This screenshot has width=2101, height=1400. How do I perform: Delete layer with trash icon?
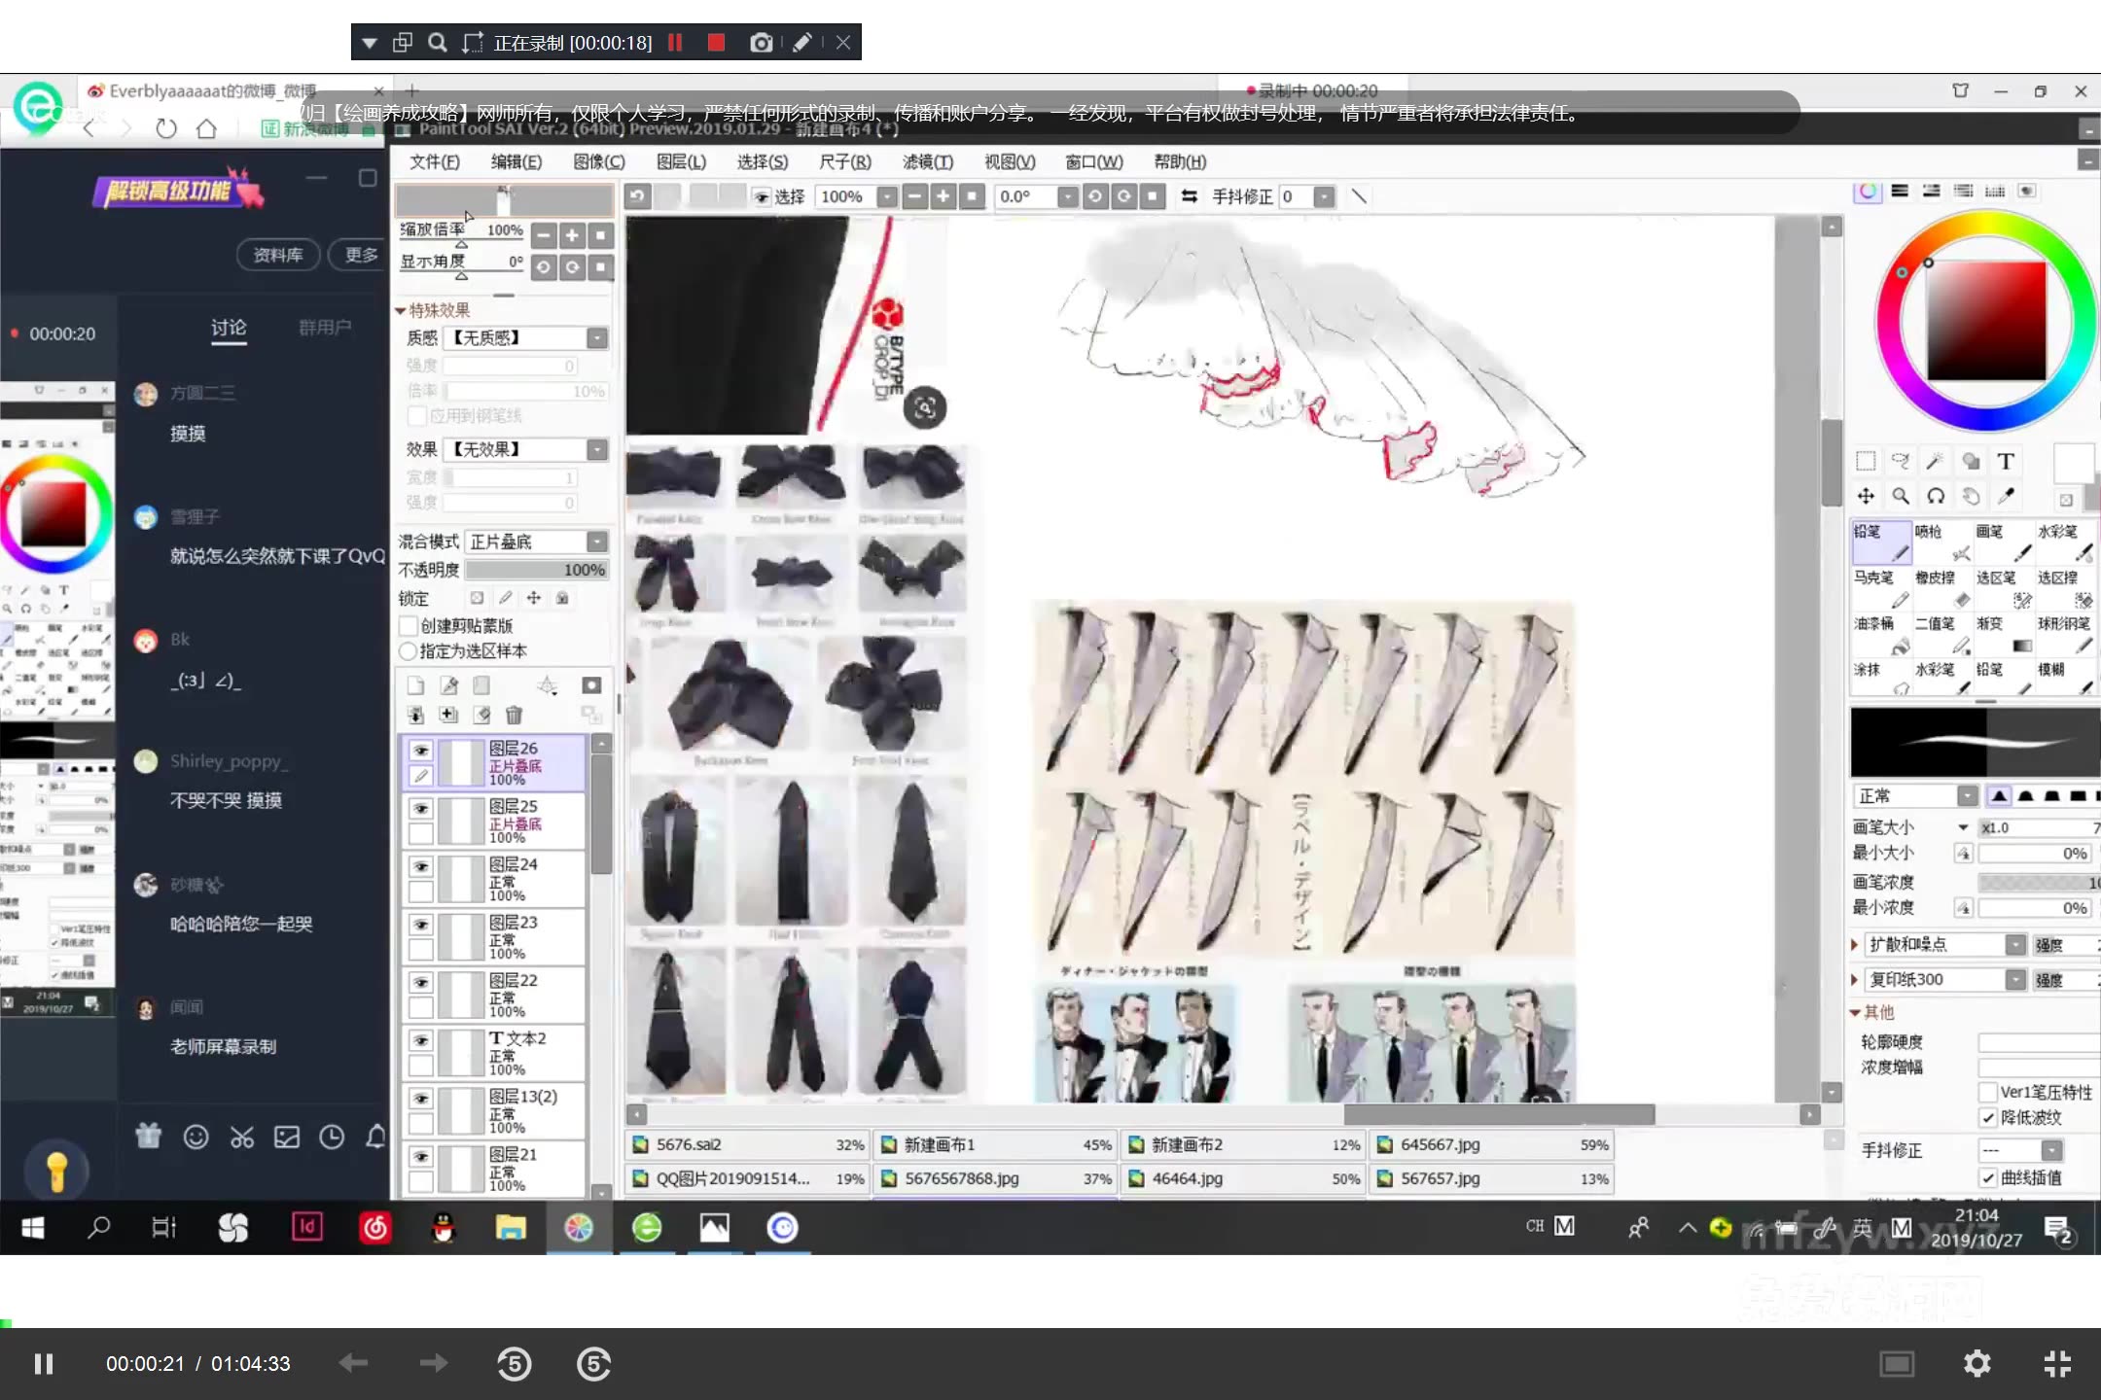[515, 716]
